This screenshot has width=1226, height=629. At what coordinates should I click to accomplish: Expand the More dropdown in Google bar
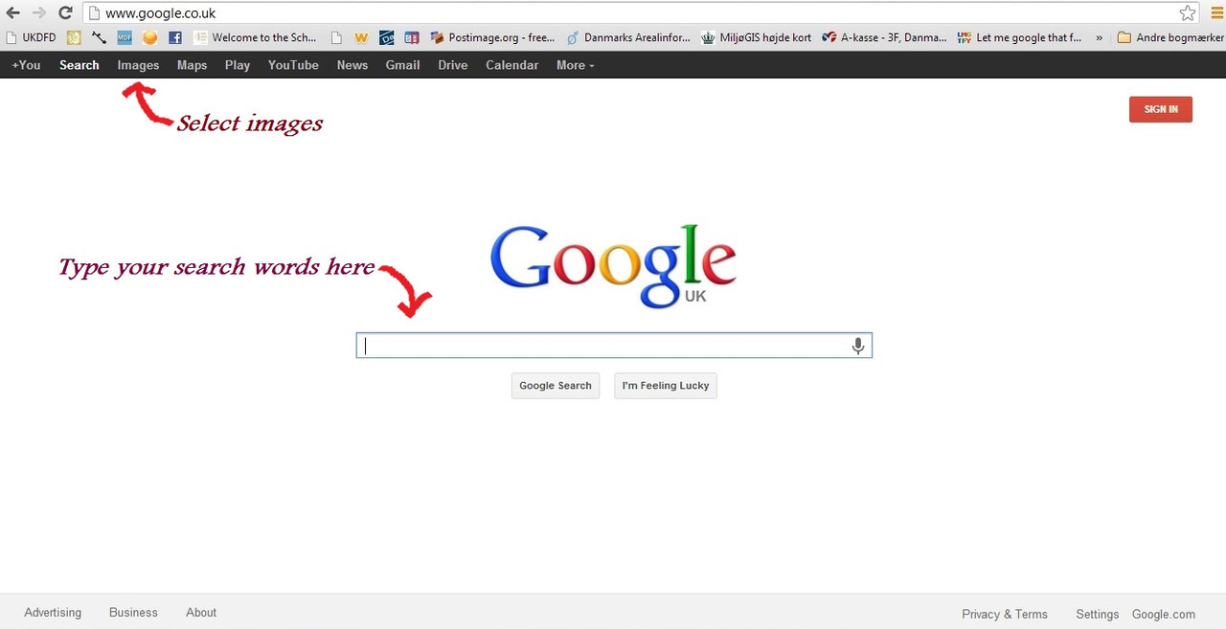click(575, 65)
